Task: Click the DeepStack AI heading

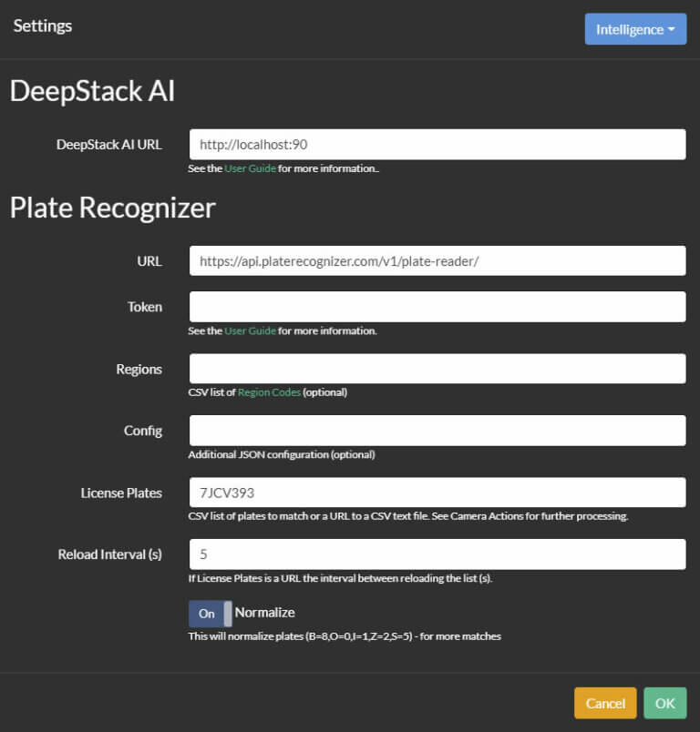Action: coord(93,90)
